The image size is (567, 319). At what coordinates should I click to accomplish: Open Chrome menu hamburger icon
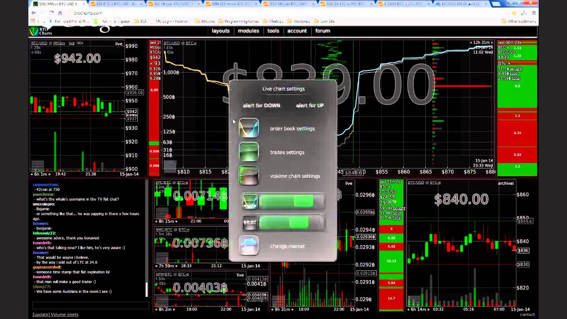[x=534, y=13]
